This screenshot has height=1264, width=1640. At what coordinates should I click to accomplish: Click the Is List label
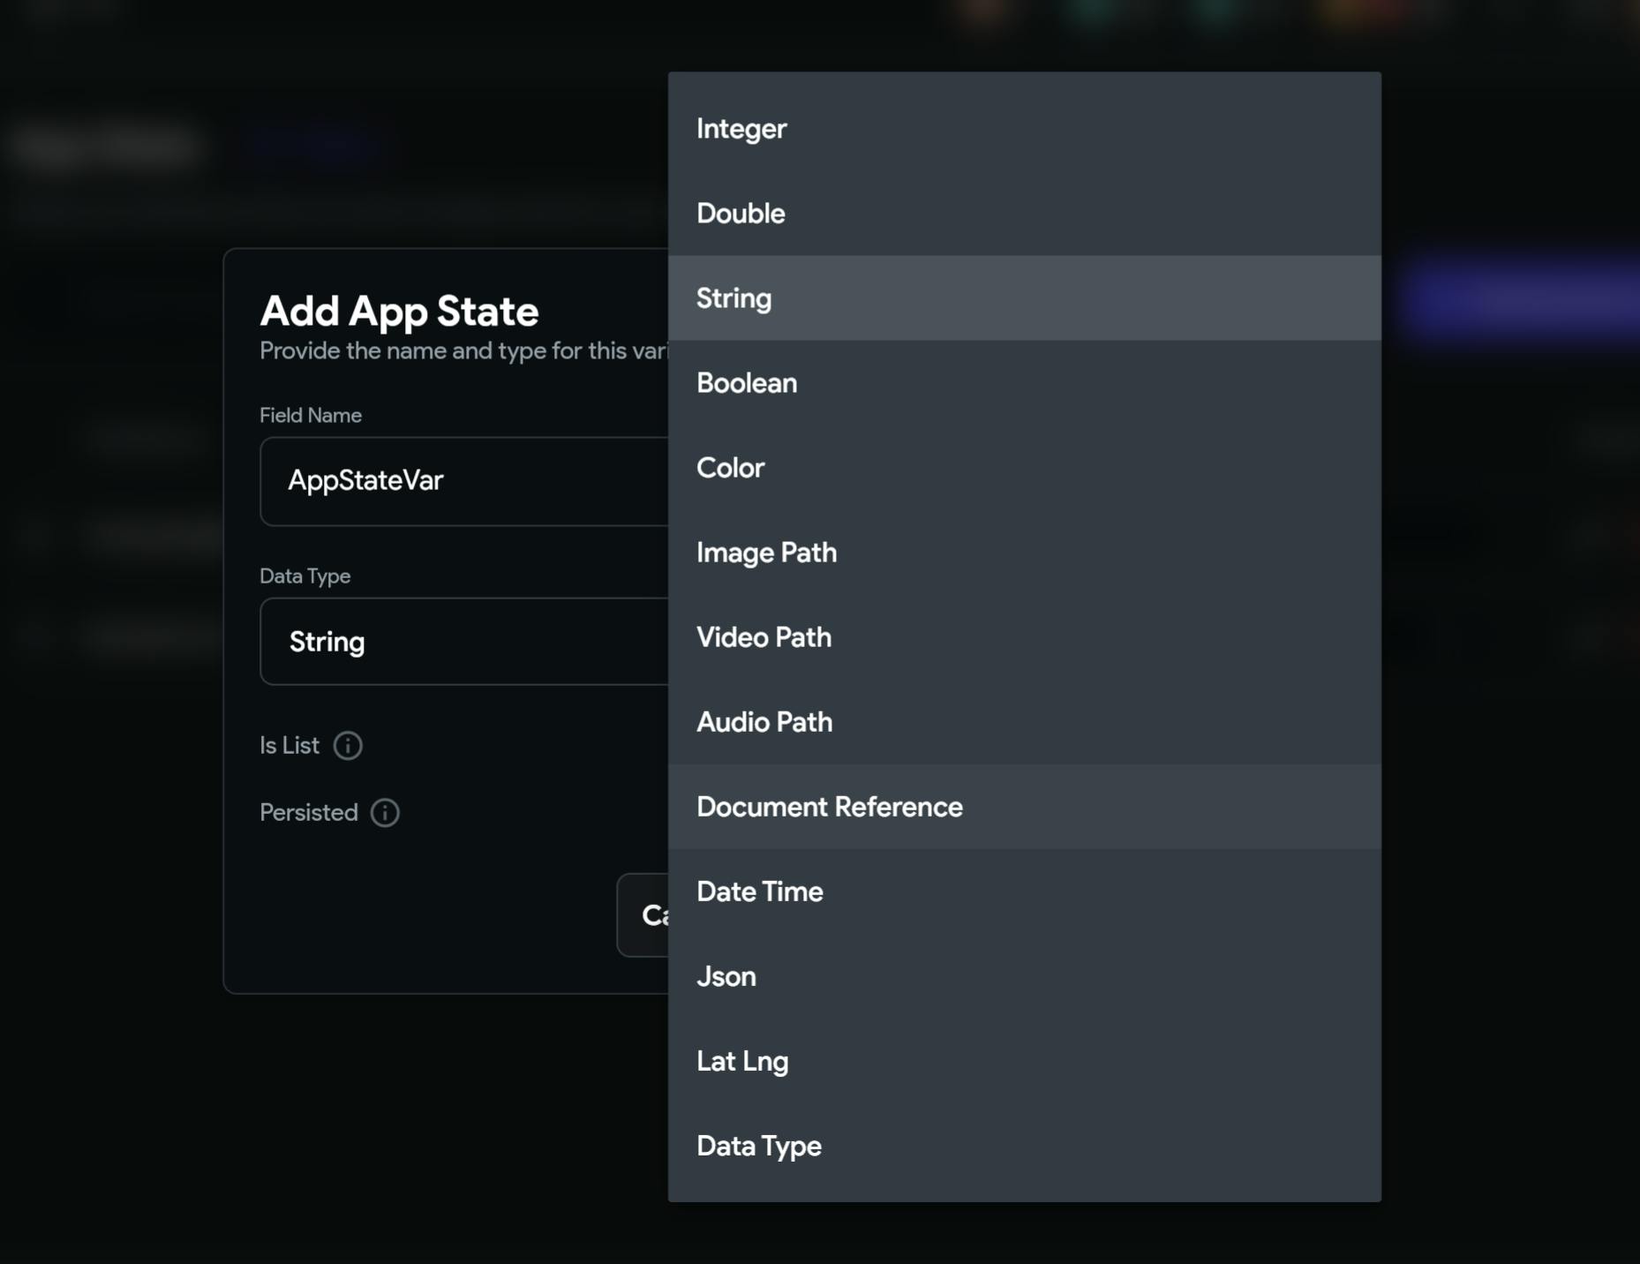289,746
